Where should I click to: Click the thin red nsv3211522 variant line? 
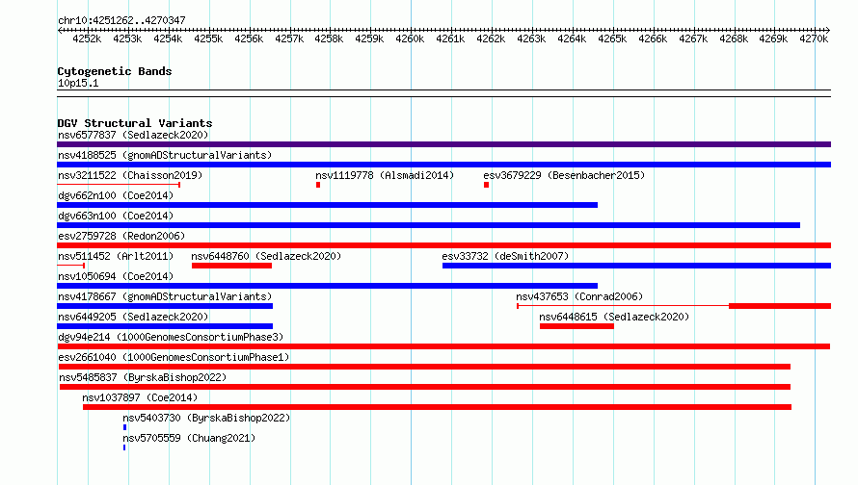click(119, 185)
